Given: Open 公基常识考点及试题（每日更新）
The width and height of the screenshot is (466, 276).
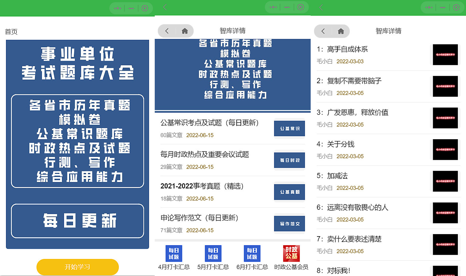Looking at the screenshot, I should (210, 123).
